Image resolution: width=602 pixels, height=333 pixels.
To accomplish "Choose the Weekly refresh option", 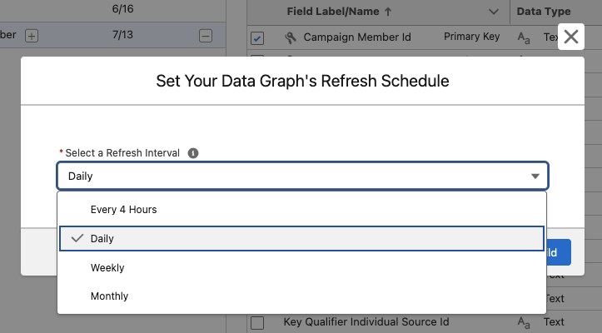I will click(301, 268).
